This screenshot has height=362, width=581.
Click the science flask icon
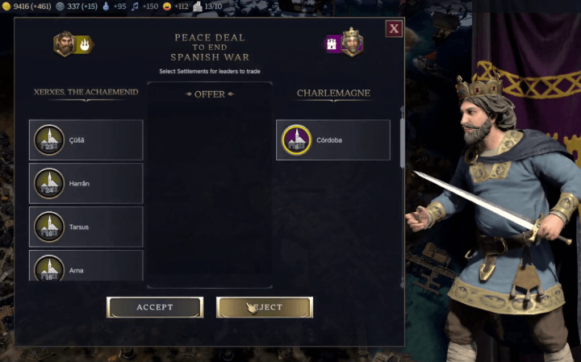(106, 6)
